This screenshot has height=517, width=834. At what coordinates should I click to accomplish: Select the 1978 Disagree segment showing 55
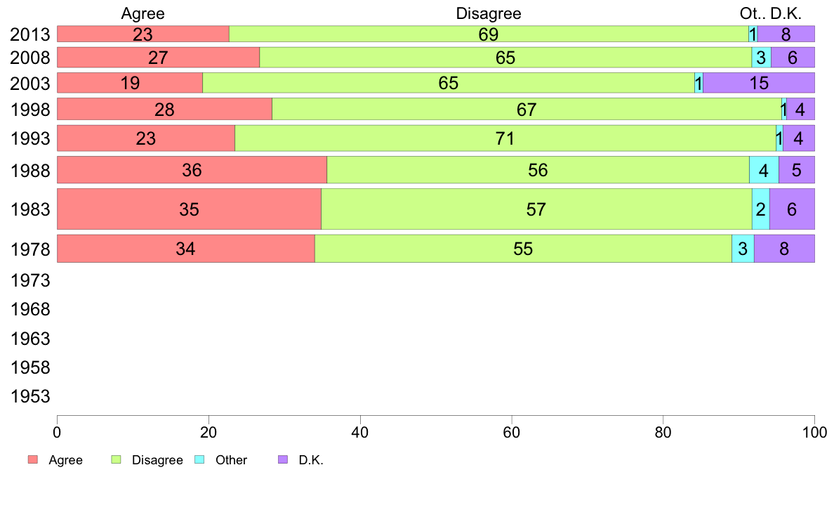(523, 249)
